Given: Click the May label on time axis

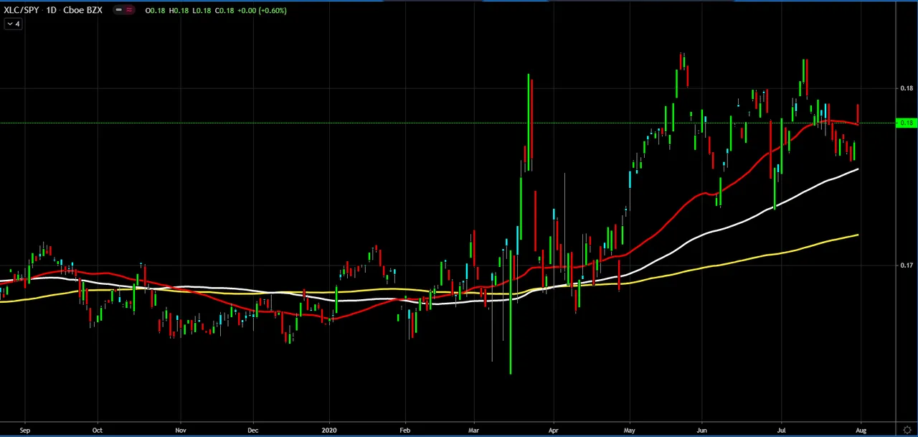Looking at the screenshot, I should [x=630, y=430].
